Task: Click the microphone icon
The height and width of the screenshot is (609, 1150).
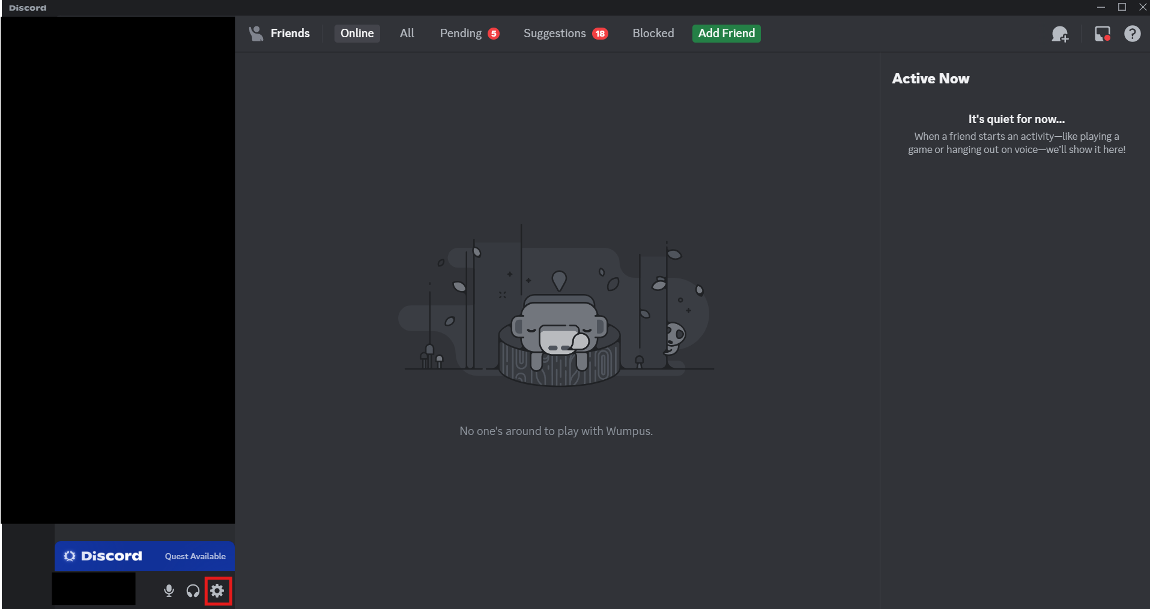Action: pos(169,591)
